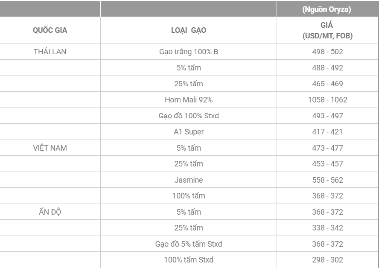Click the GIÁ (USD/MT, FOB) header
The image size is (379, 268).
click(x=327, y=30)
